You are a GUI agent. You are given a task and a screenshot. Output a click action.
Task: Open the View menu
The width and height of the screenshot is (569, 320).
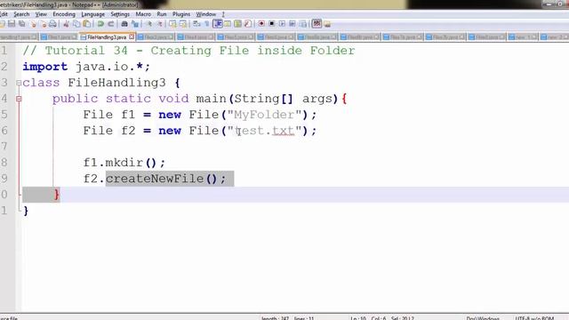coord(41,14)
